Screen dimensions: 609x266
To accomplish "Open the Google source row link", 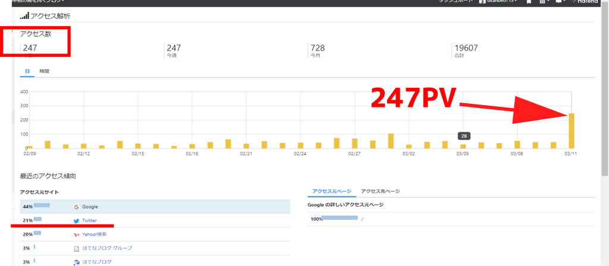I will (90, 207).
